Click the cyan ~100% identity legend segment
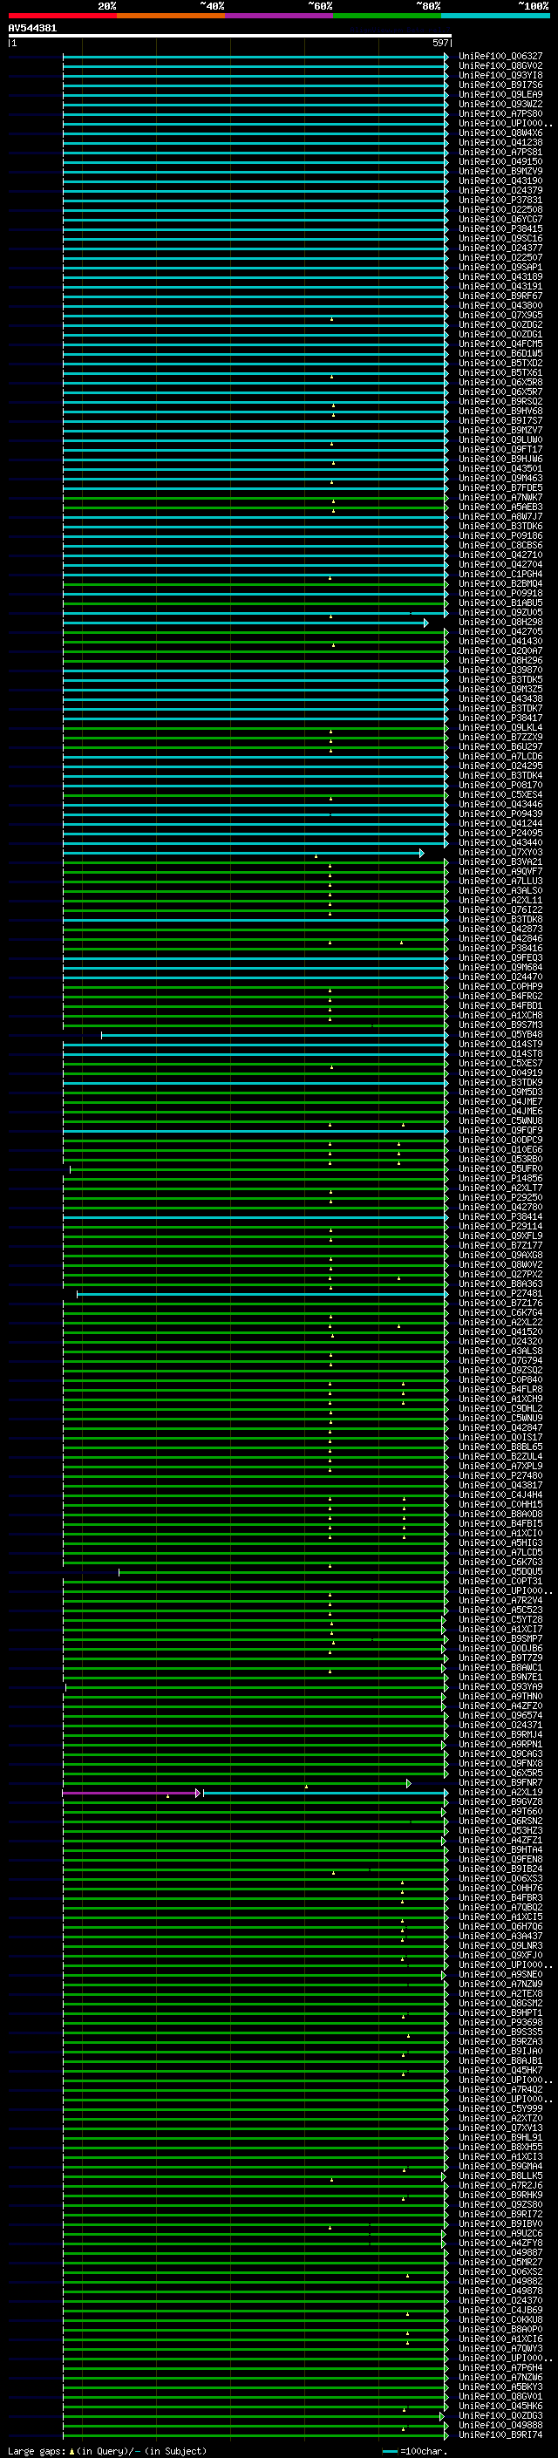 (x=495, y=17)
